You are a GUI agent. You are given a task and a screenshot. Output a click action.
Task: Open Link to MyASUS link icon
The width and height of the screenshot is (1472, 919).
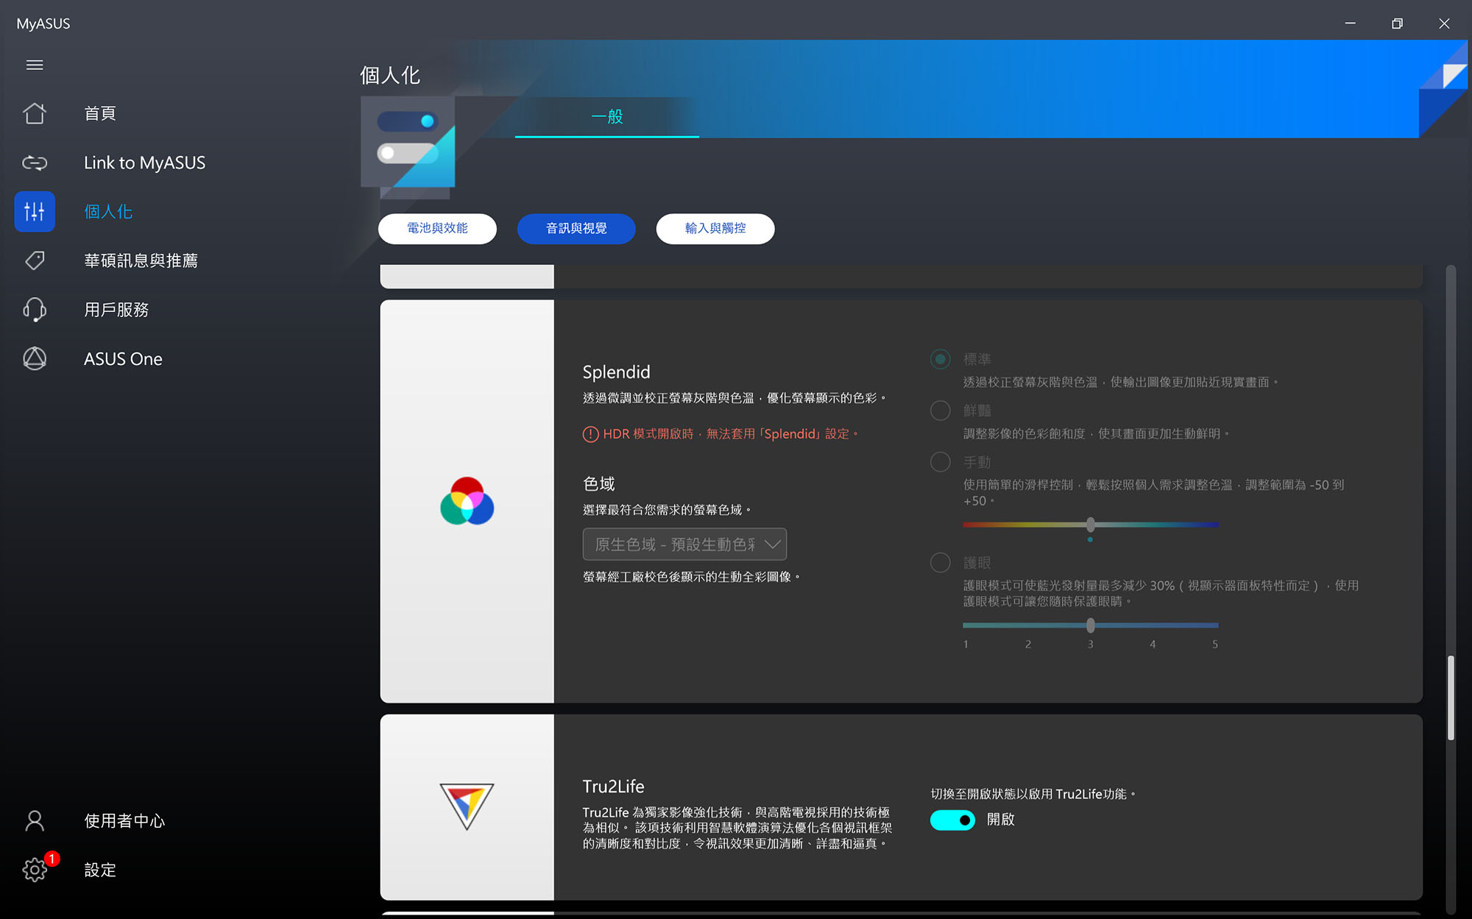point(35,163)
